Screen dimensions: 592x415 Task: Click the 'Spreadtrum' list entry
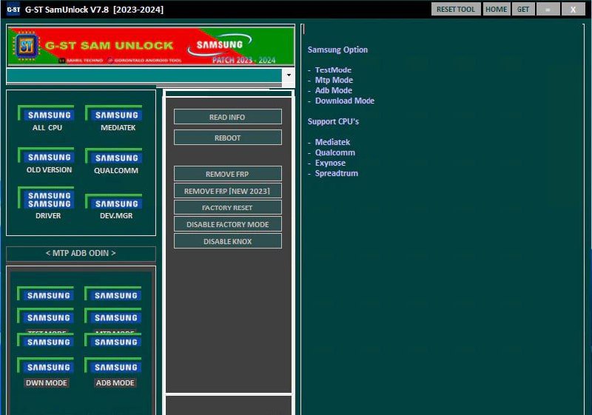[337, 173]
